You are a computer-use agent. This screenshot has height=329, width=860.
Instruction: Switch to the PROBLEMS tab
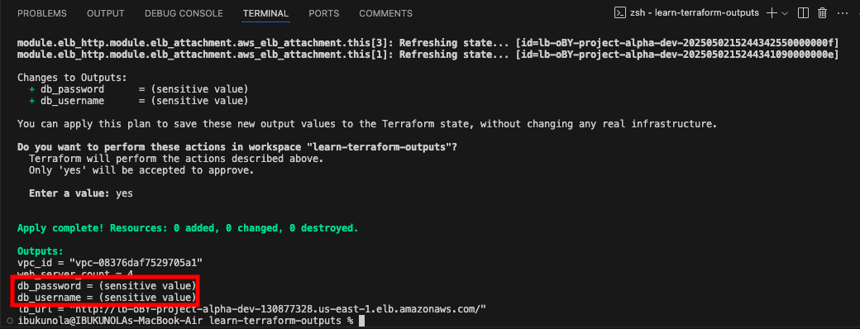click(x=41, y=13)
